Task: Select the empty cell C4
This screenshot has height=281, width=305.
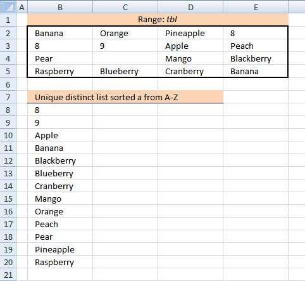Action: pyautogui.click(x=125, y=58)
